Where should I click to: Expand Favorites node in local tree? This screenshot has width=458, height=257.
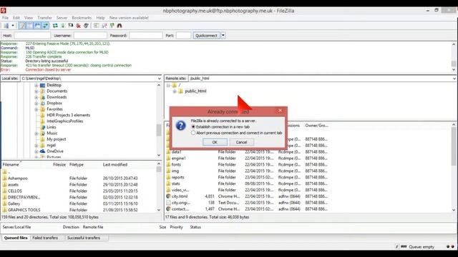[x=36, y=109]
